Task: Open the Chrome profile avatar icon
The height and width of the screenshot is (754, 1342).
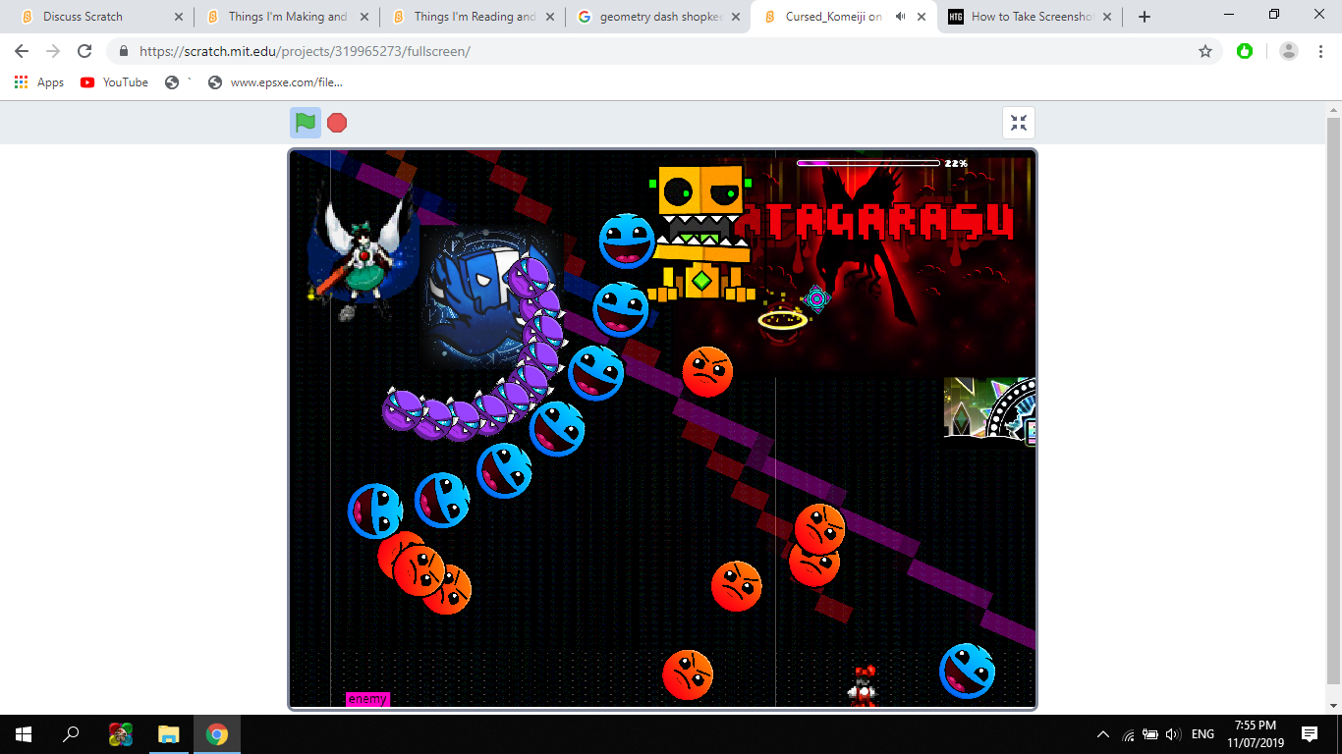Action: coord(1289,51)
